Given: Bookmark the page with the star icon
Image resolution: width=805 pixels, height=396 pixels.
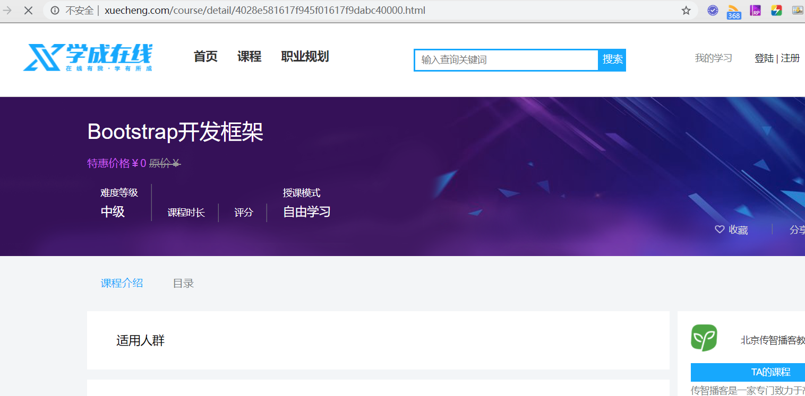Looking at the screenshot, I should click(x=686, y=10).
